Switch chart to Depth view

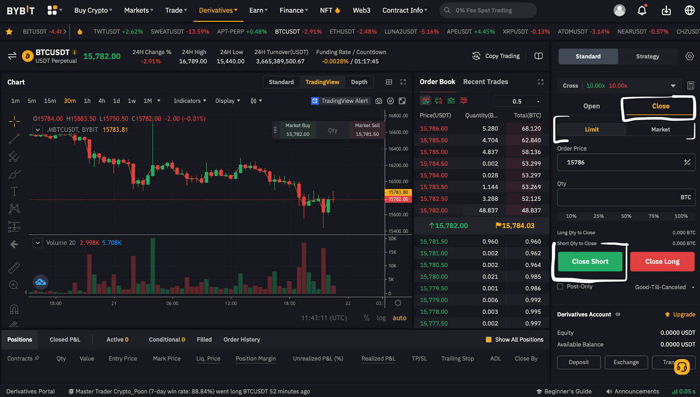click(x=359, y=82)
